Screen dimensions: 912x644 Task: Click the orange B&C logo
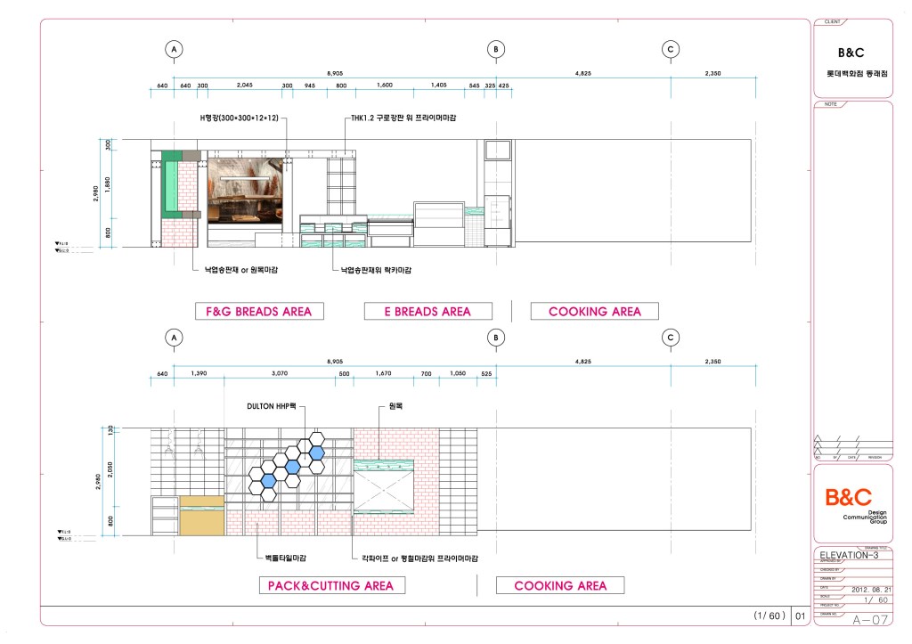click(847, 498)
